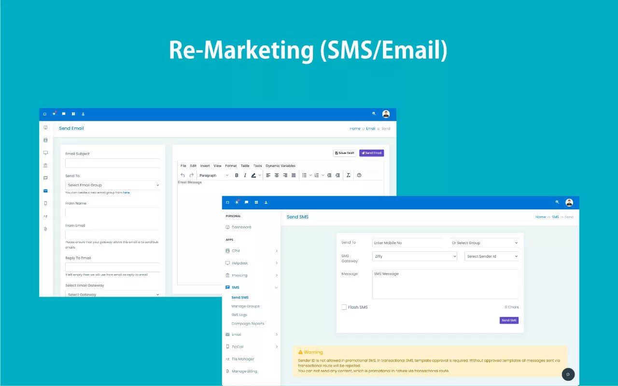Click the user avatar in SMS window

[x=569, y=202]
